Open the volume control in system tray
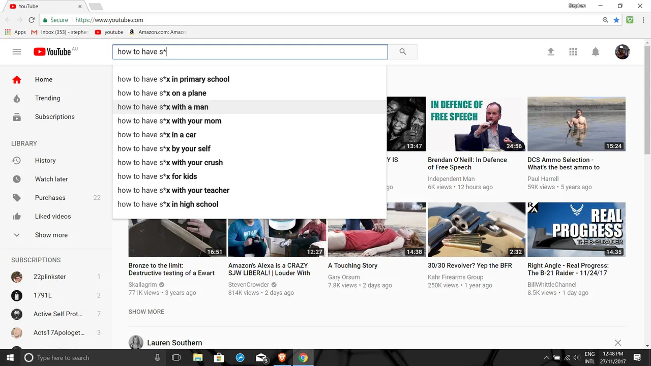 (x=577, y=358)
